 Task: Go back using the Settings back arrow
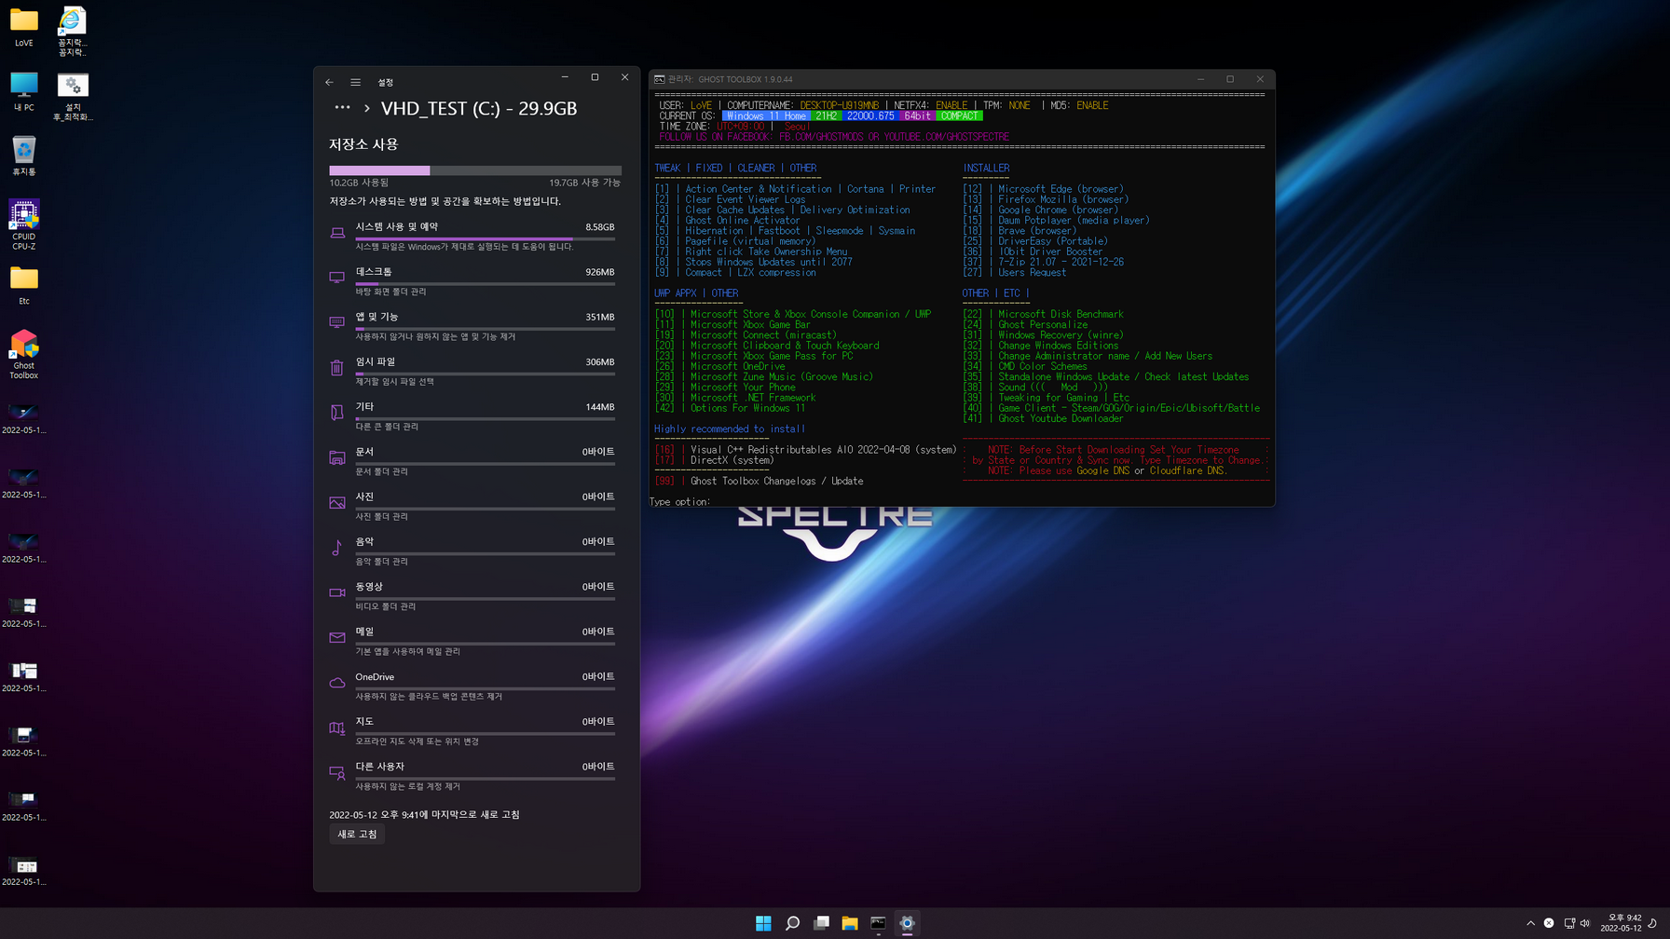tap(329, 82)
